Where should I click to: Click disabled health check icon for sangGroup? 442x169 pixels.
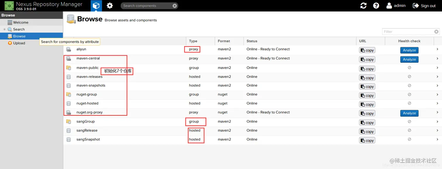coord(409,122)
